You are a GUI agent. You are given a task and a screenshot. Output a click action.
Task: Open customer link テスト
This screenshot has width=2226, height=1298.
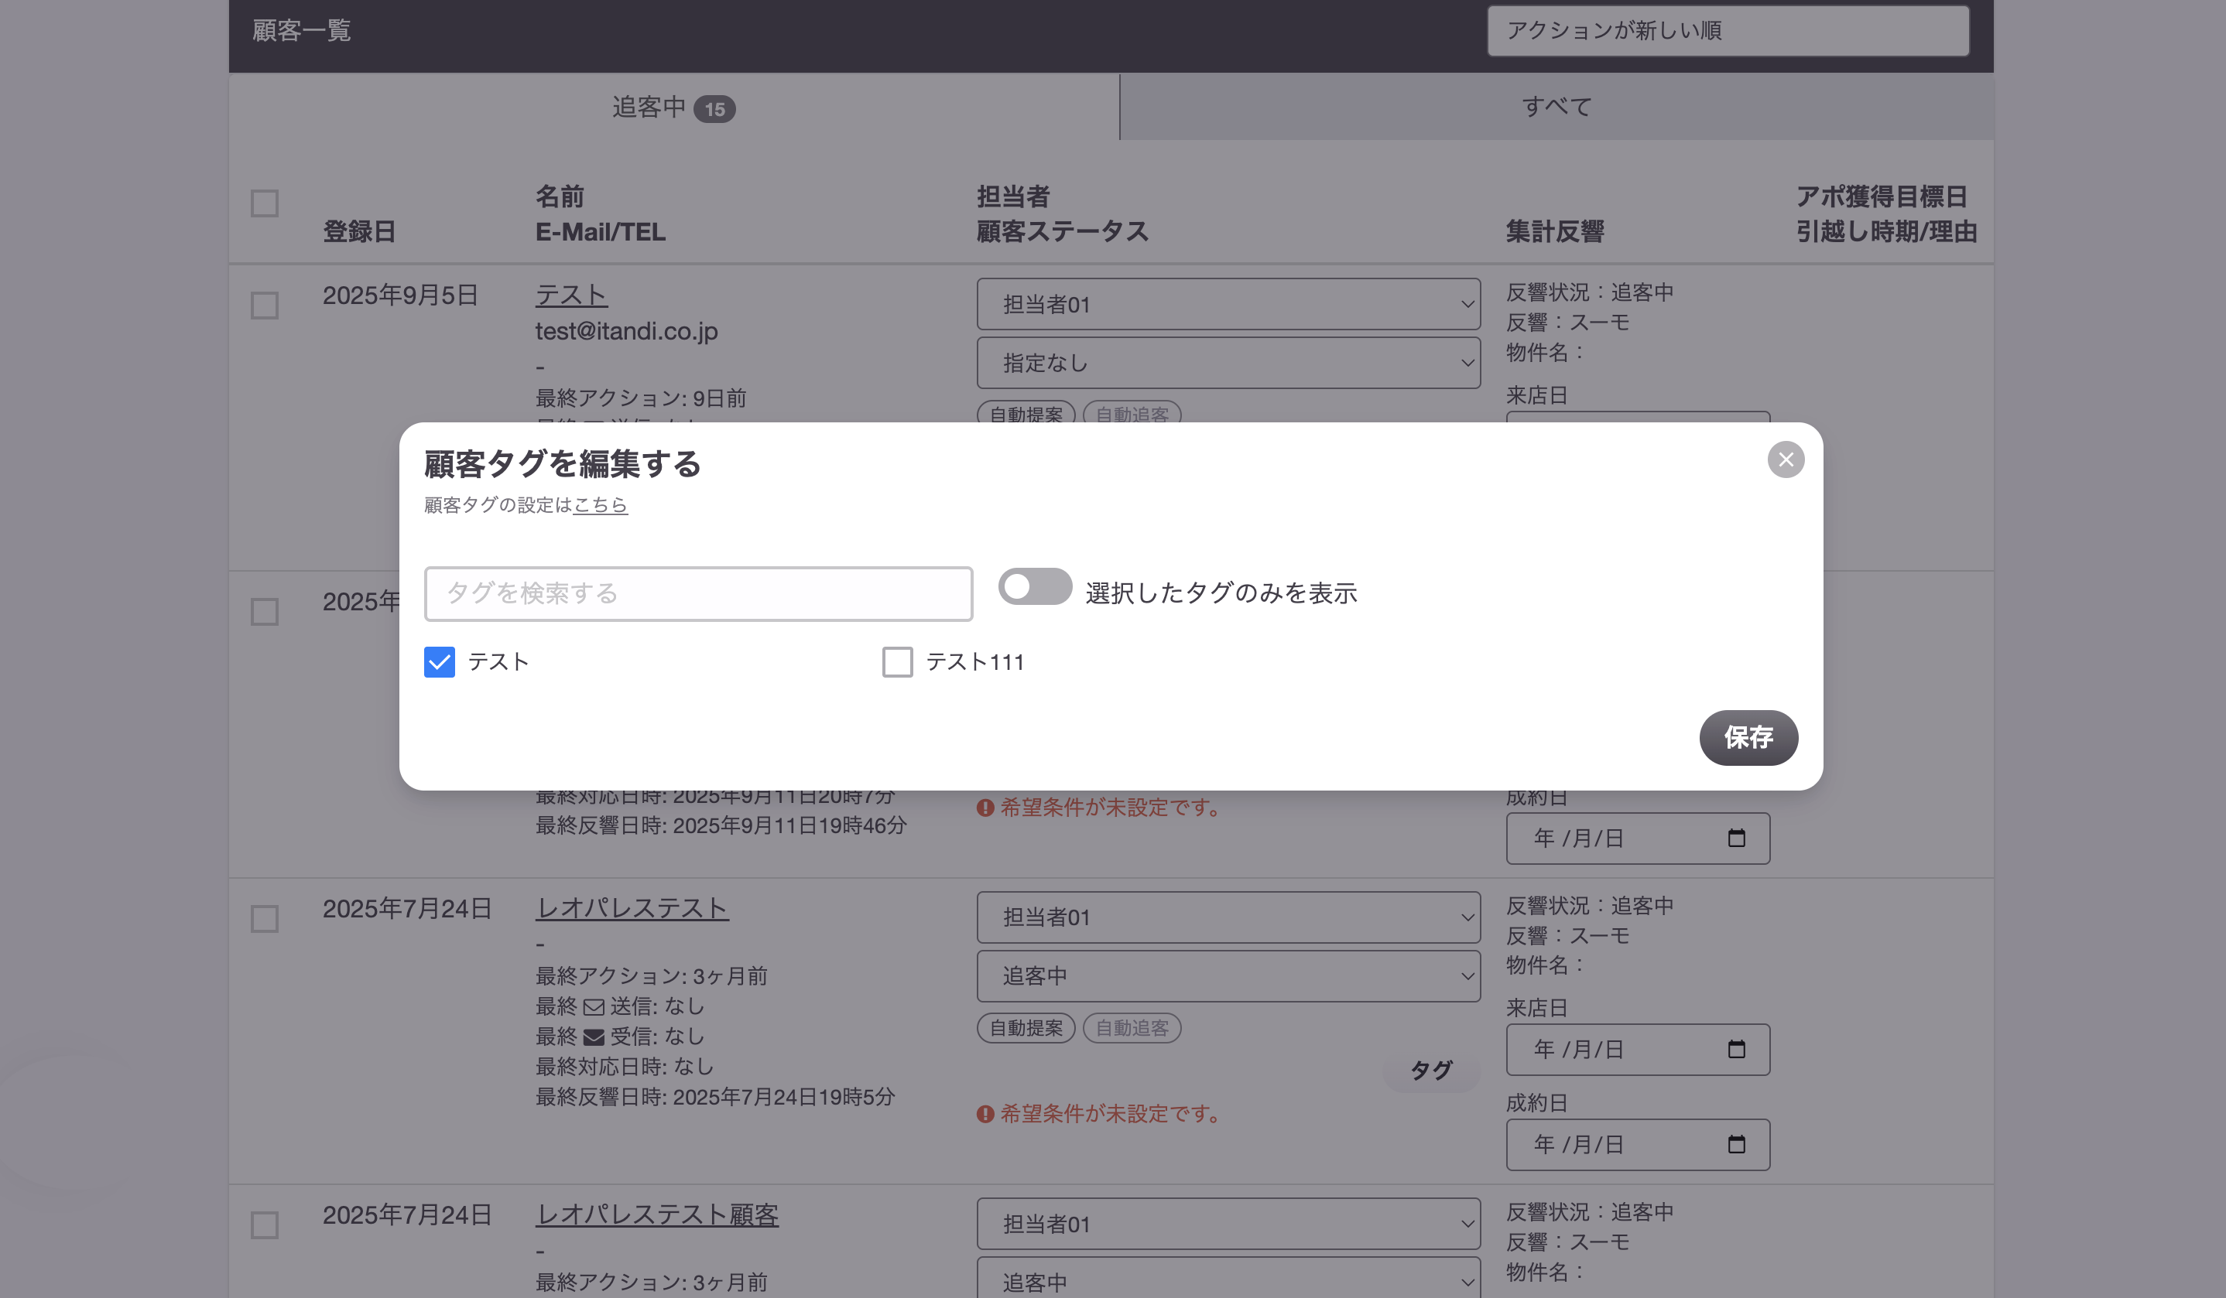[x=571, y=295]
